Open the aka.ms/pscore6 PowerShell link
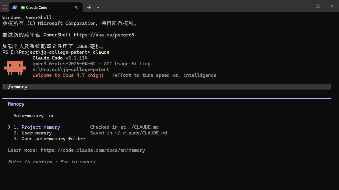 pyautogui.click(x=104, y=35)
